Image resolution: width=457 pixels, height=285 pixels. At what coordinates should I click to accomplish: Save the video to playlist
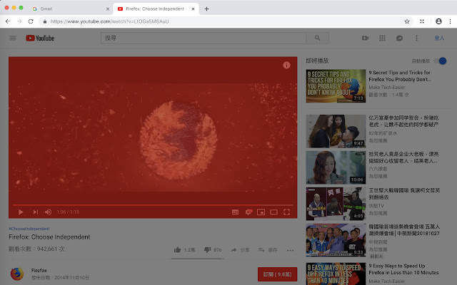click(268, 250)
